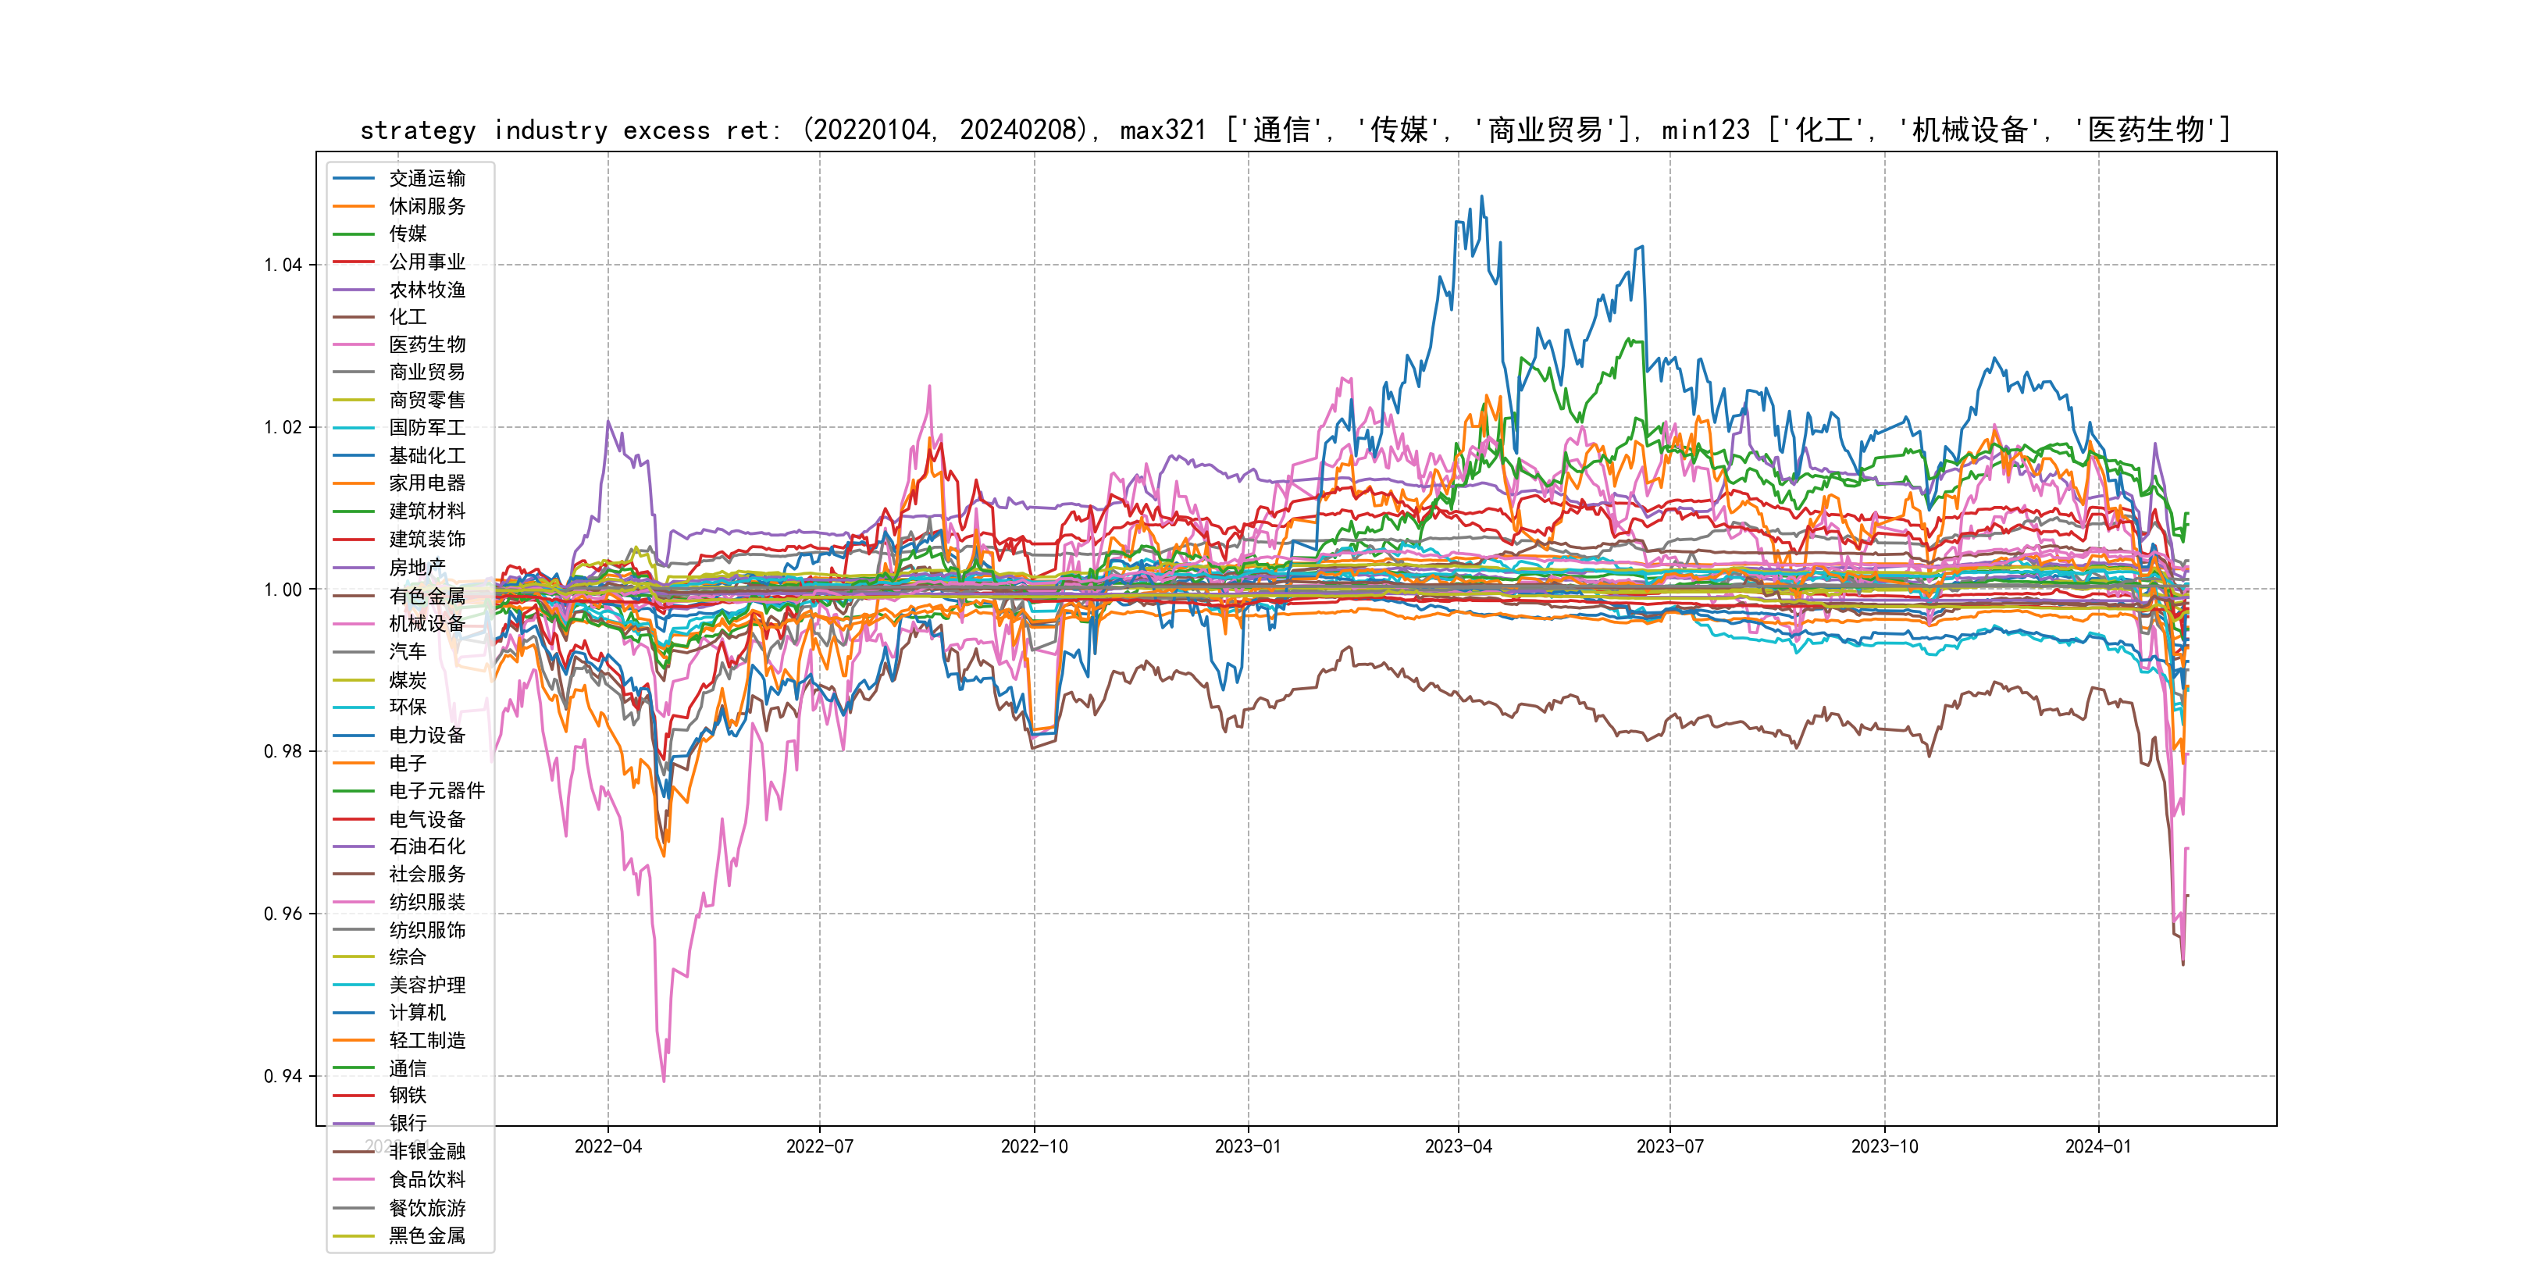Click the 医药生物 legend line swatch

pos(354,344)
